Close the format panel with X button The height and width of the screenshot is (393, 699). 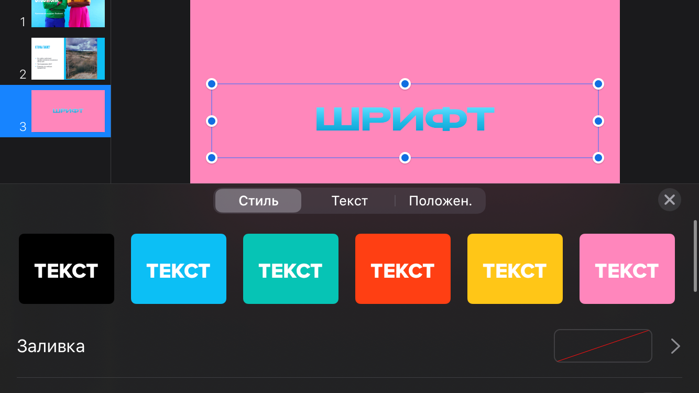[669, 200]
